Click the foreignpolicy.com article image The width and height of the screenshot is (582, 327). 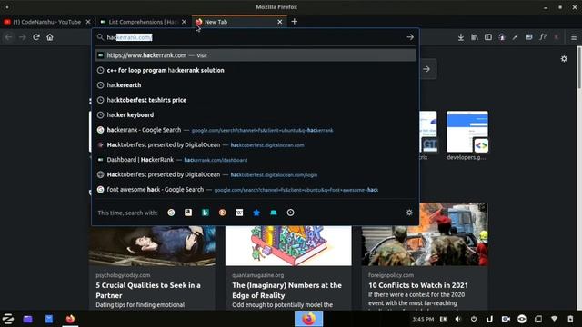tap(425, 234)
